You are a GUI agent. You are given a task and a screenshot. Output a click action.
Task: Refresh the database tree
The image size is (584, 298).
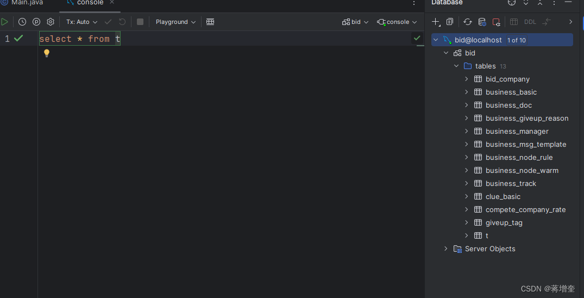click(468, 22)
